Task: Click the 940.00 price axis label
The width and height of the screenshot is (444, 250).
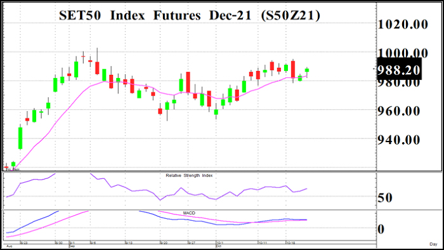Action: (x=399, y=140)
